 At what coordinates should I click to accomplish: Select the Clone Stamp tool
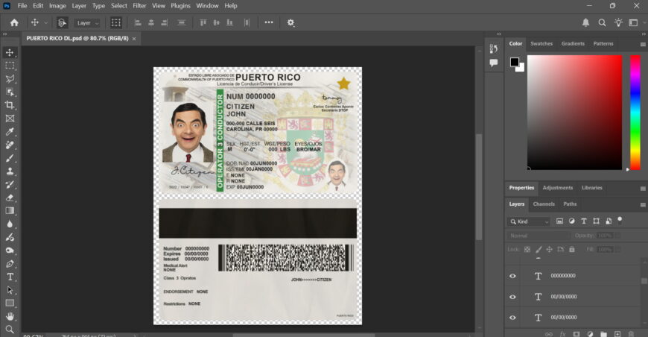[x=10, y=171]
